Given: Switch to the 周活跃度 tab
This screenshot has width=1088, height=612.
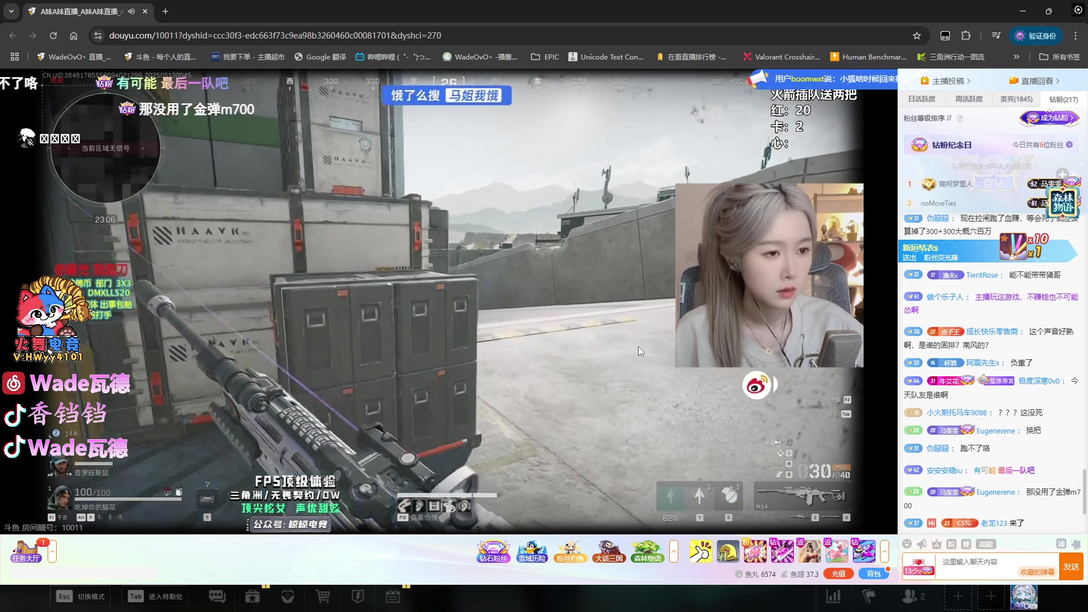Looking at the screenshot, I should tap(968, 99).
